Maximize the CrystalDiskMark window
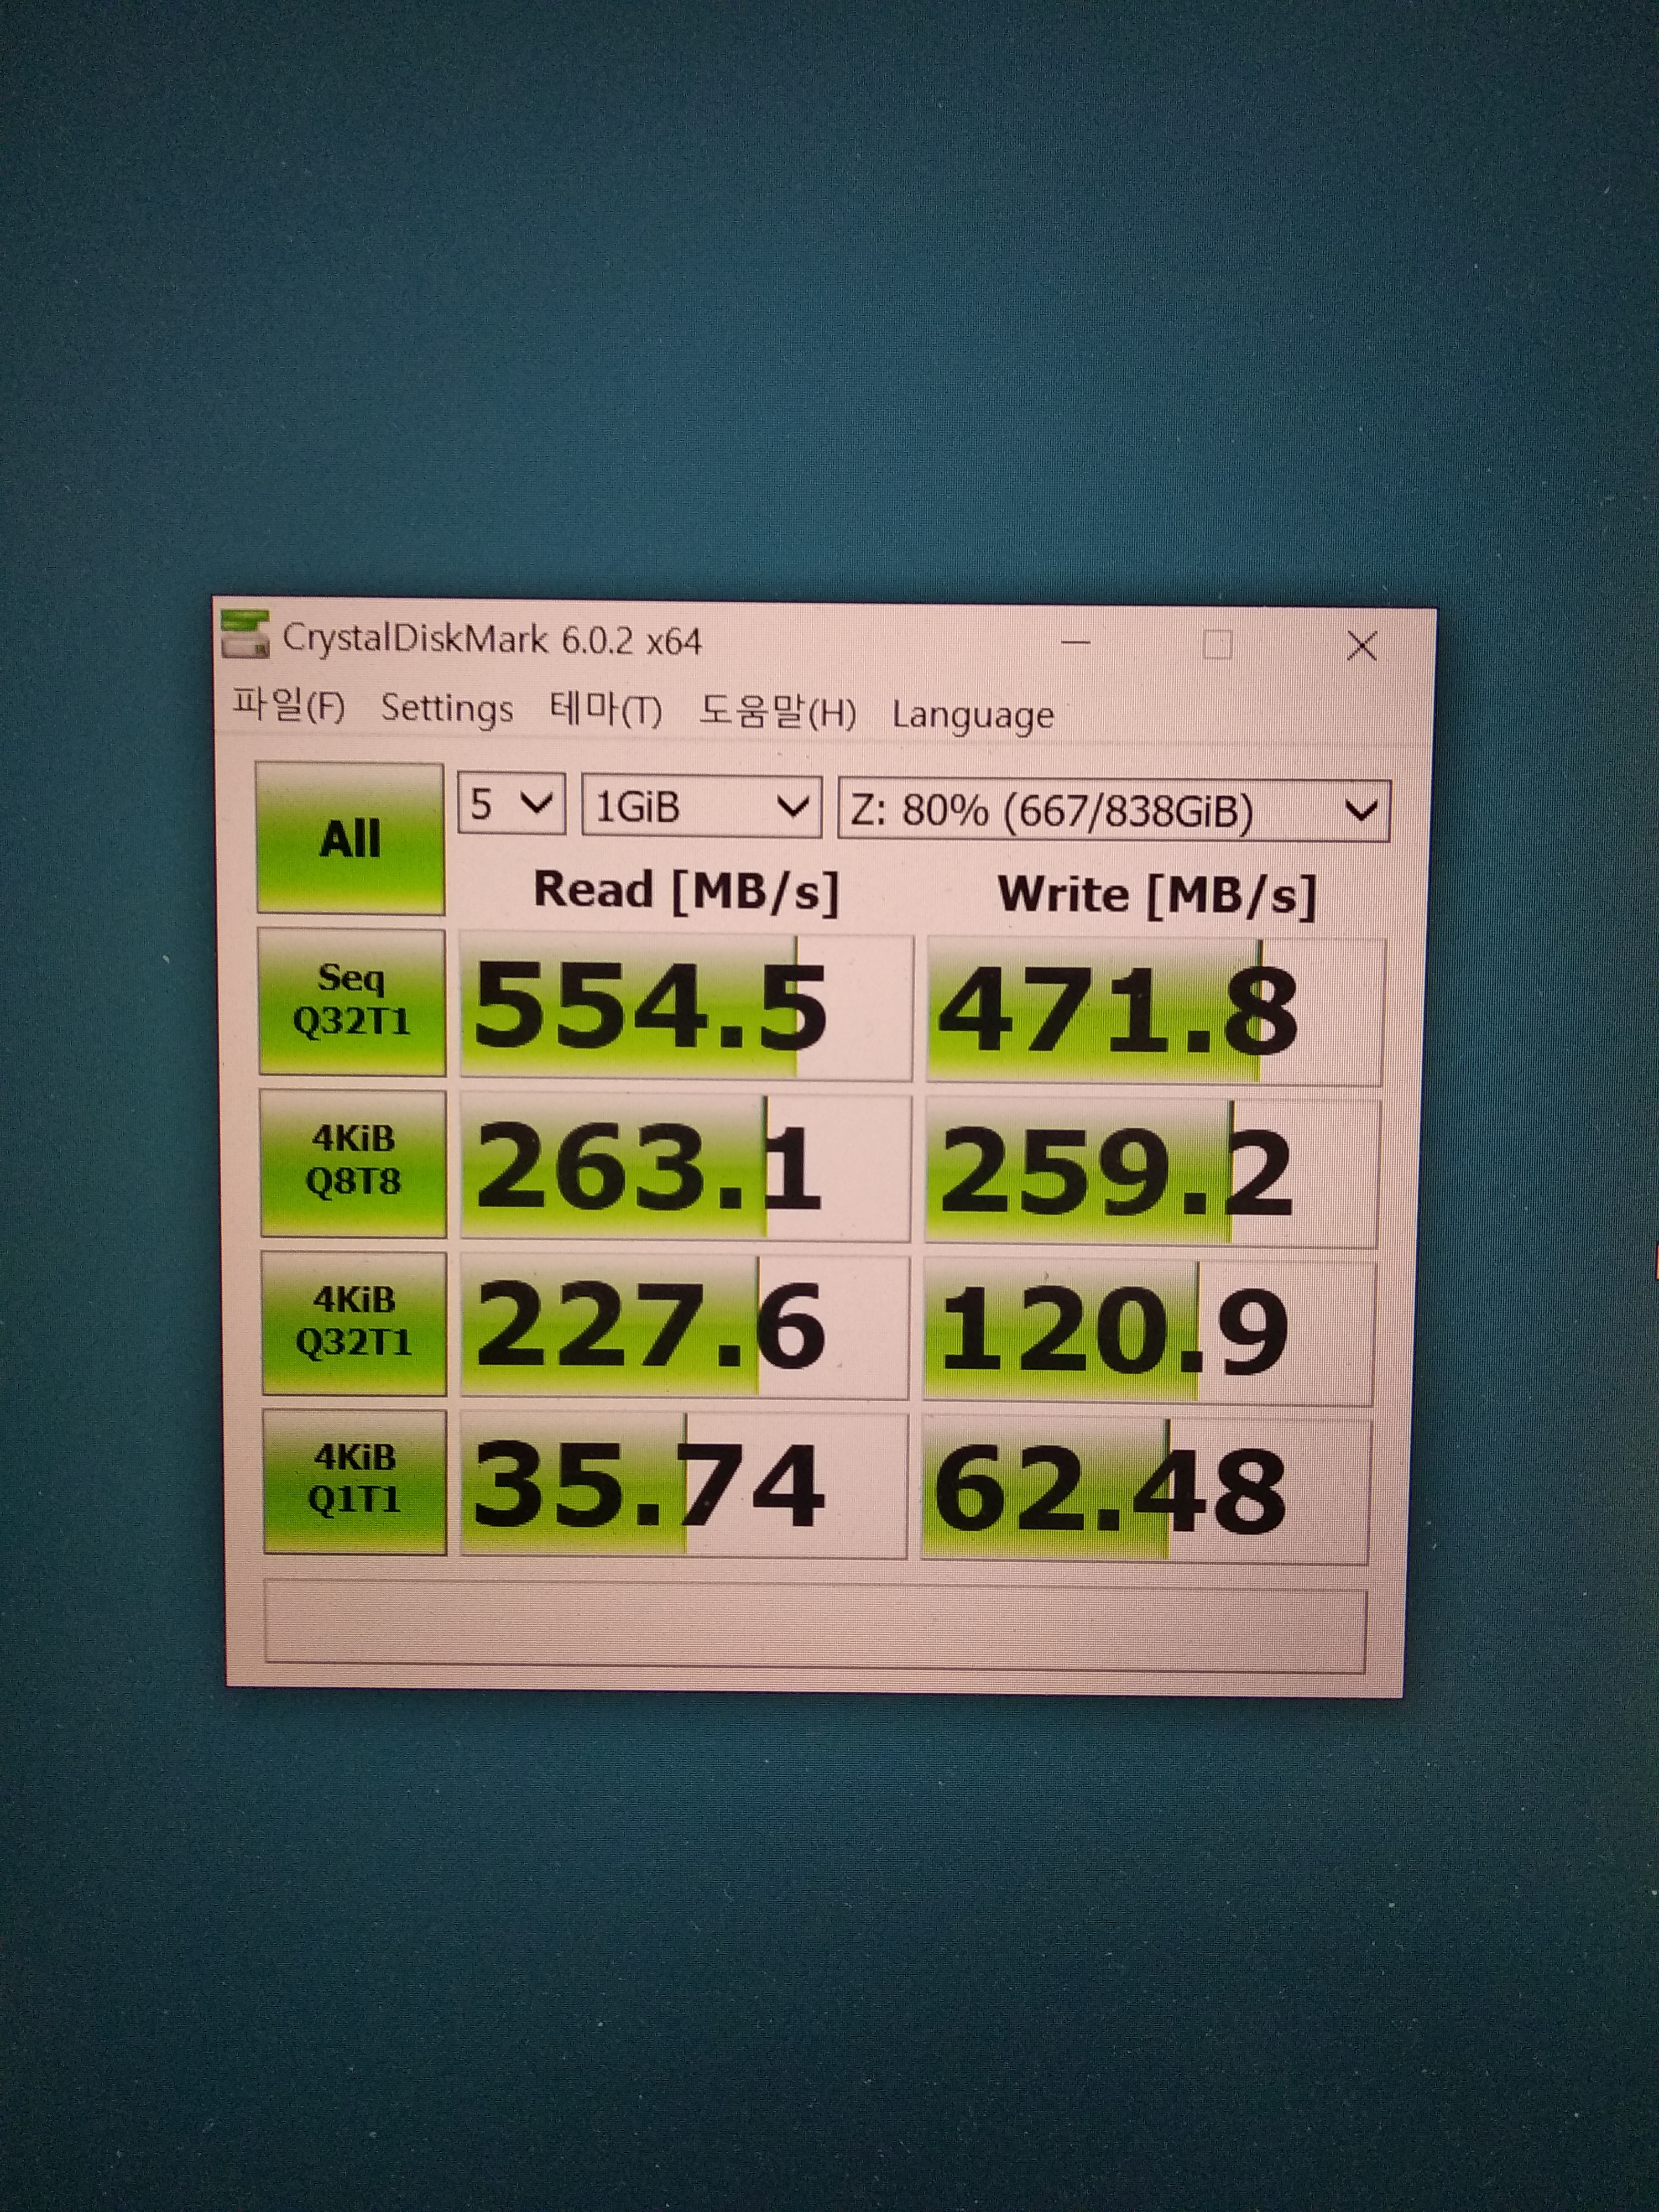The width and height of the screenshot is (1659, 2212). (x=1217, y=645)
